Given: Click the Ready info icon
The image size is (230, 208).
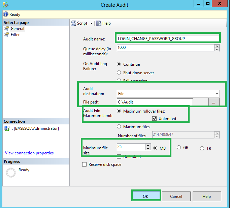Looking at the screenshot, I should point(6,14).
